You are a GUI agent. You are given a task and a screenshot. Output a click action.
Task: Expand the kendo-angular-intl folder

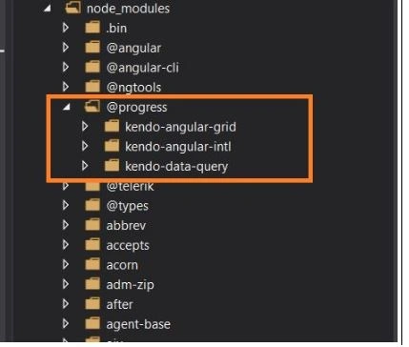pos(85,146)
